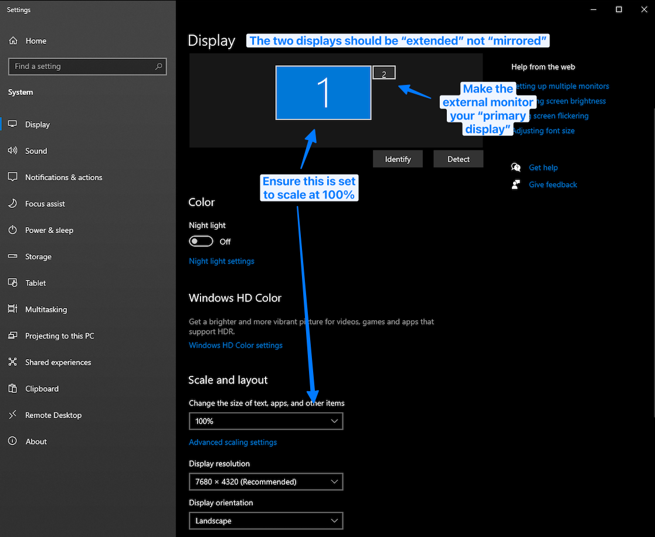Expand the Display resolution dropdown
Screen dimensions: 655x537
coord(266,482)
